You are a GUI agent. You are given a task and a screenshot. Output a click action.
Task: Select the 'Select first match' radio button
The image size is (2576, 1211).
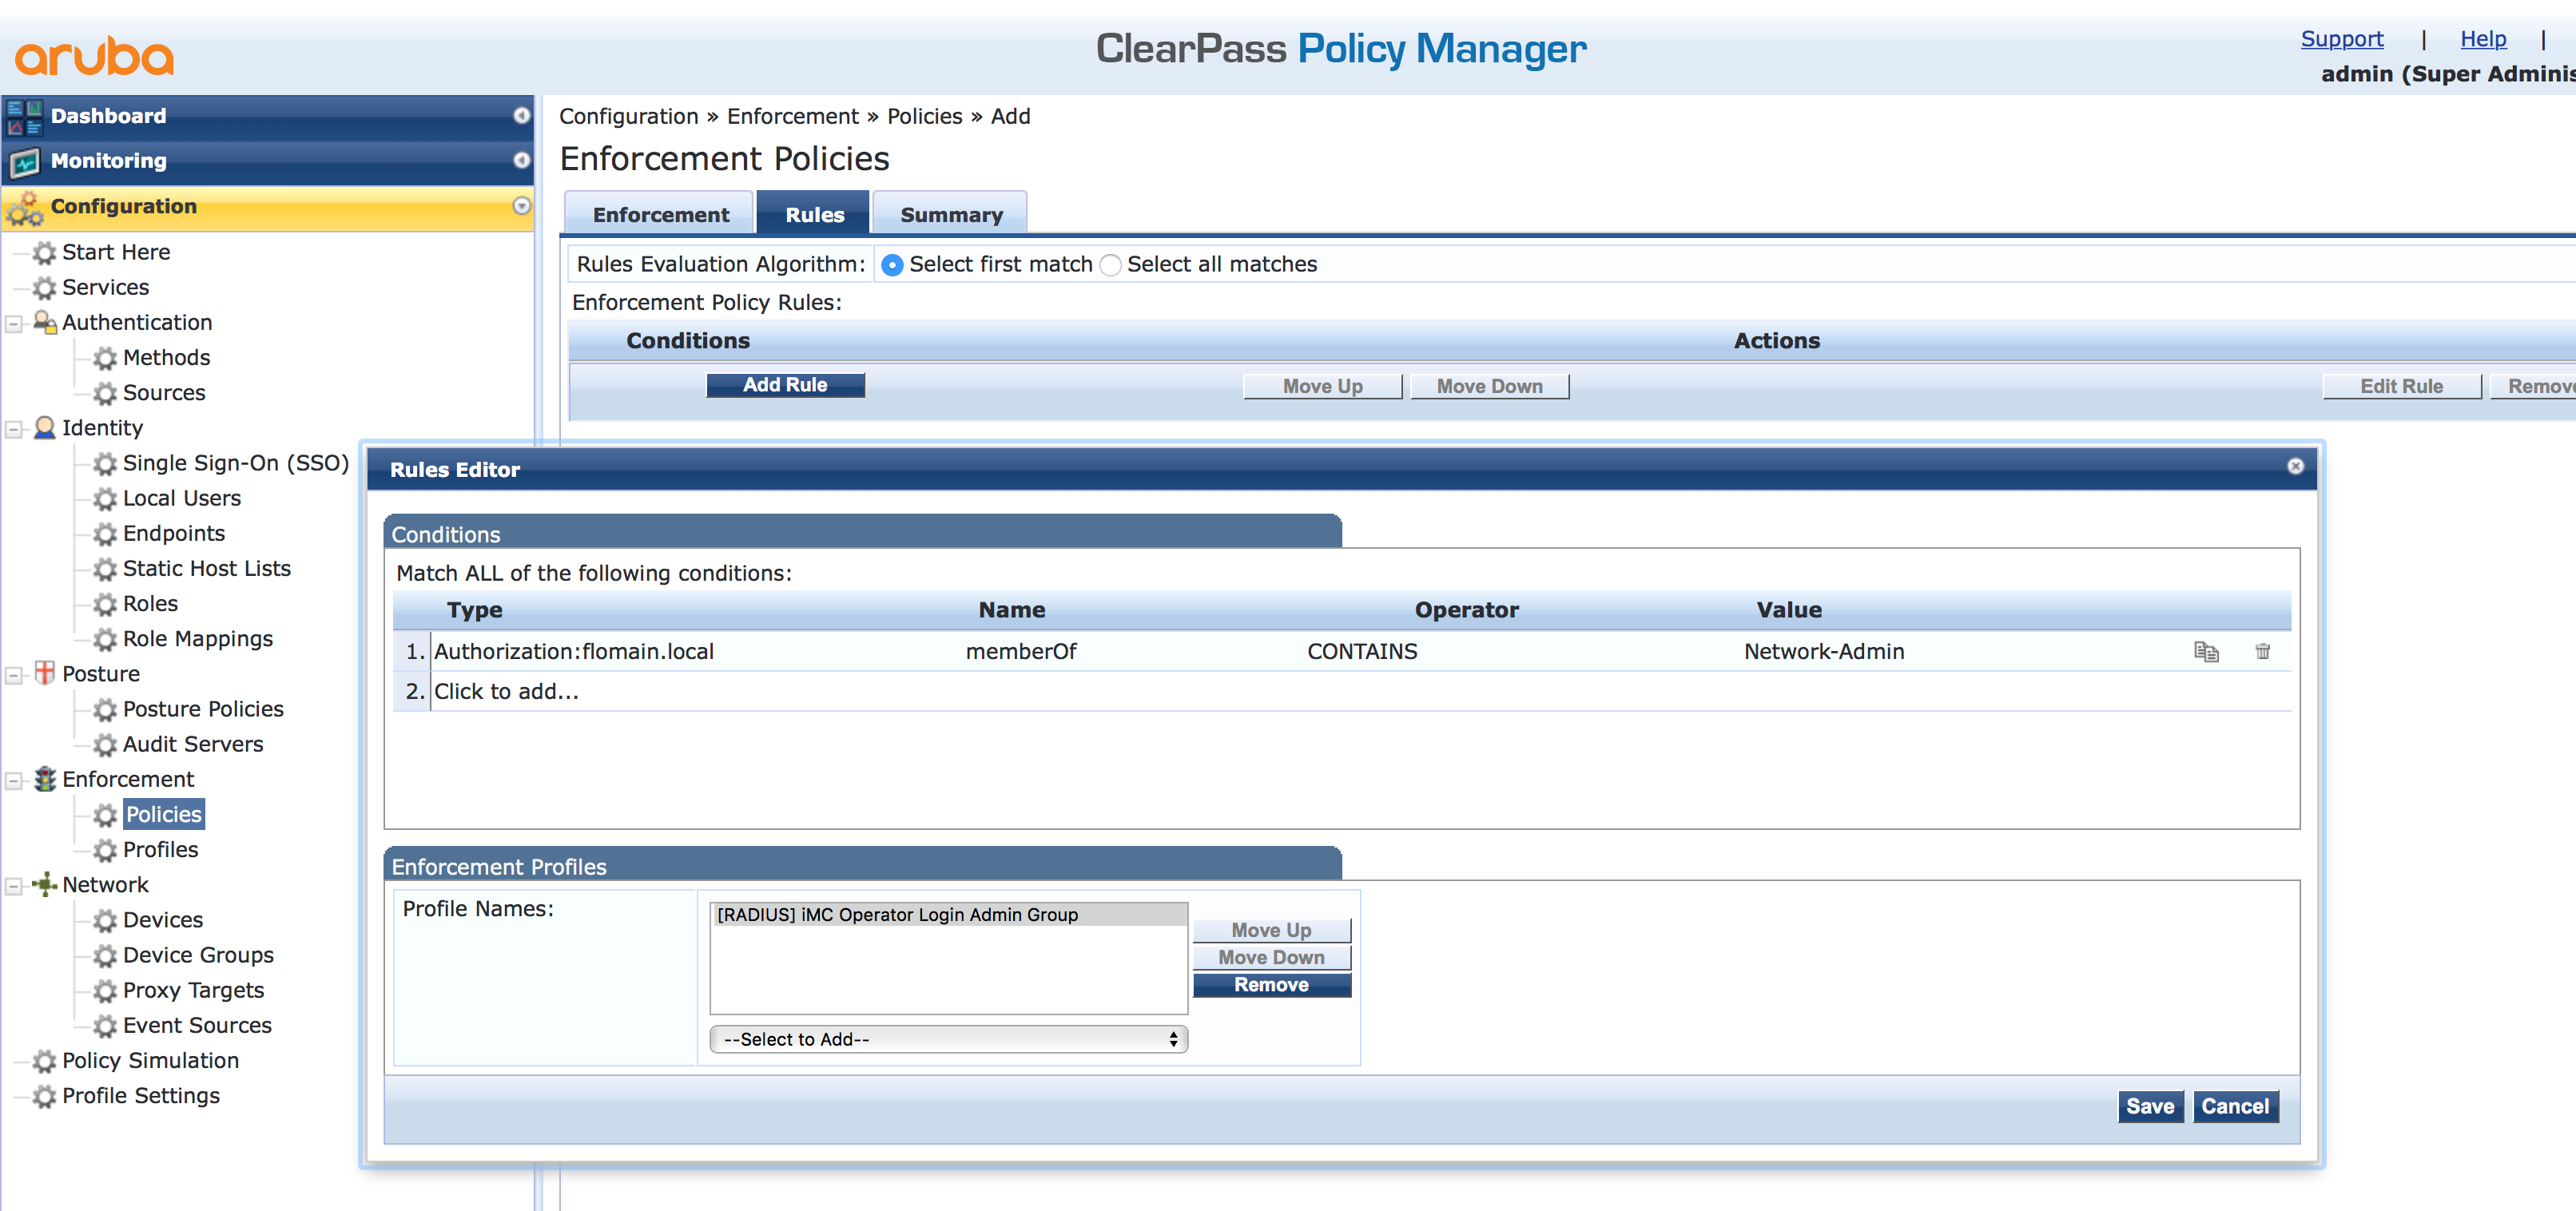click(x=892, y=265)
